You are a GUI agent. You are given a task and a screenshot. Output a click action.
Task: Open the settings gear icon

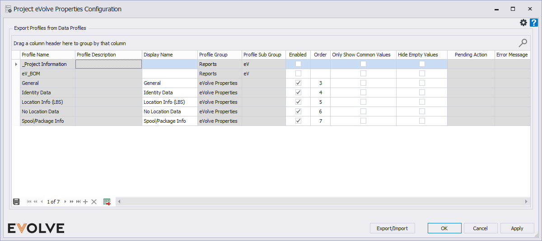coord(523,23)
